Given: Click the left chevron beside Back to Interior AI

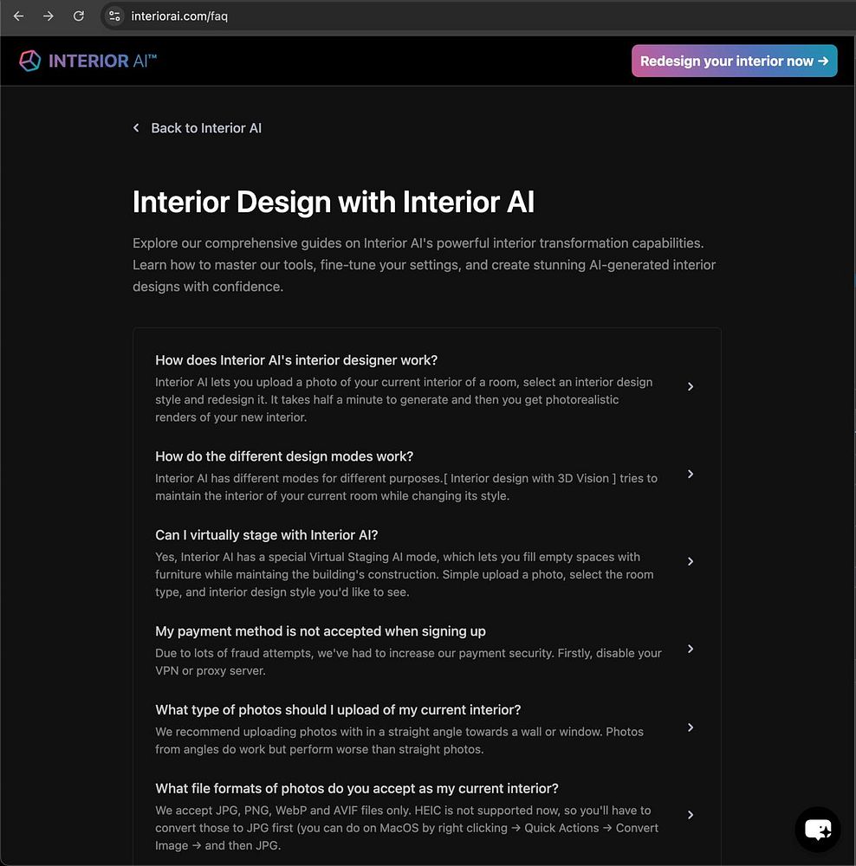Looking at the screenshot, I should click(x=136, y=127).
